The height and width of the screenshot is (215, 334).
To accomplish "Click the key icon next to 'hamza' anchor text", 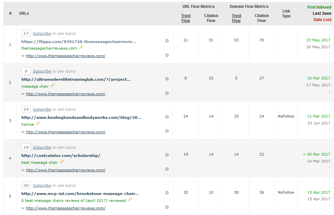I will point(38,123).
